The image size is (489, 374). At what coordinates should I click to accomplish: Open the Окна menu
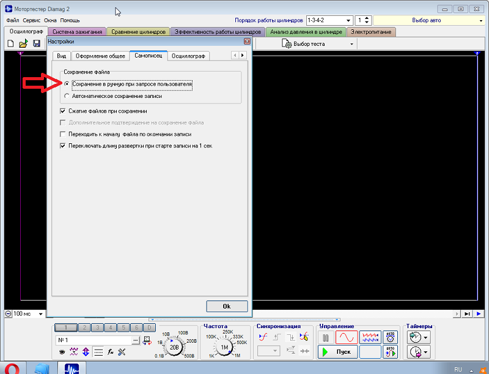pyautogui.click(x=50, y=20)
